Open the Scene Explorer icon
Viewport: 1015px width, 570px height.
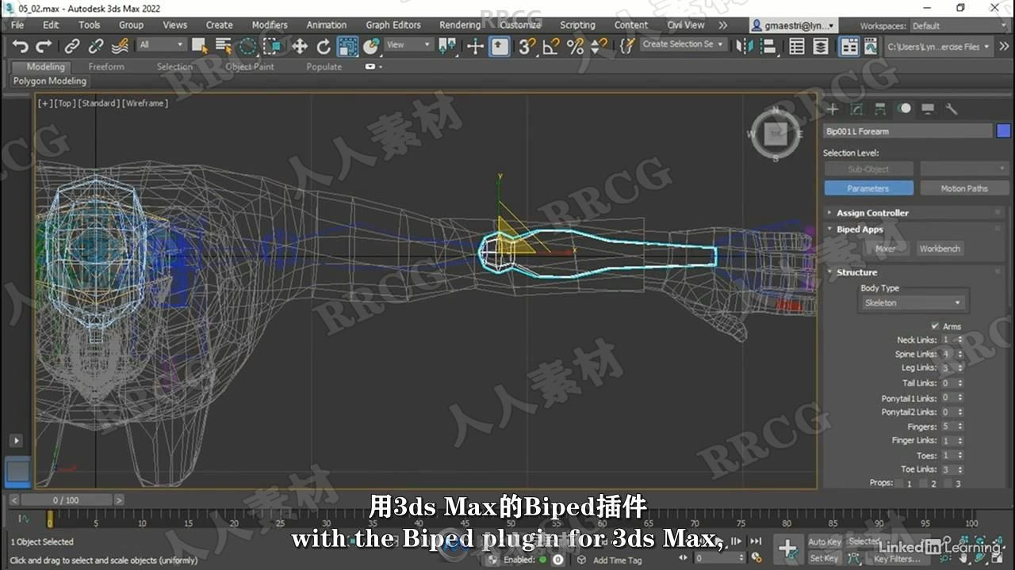pyautogui.click(x=797, y=47)
